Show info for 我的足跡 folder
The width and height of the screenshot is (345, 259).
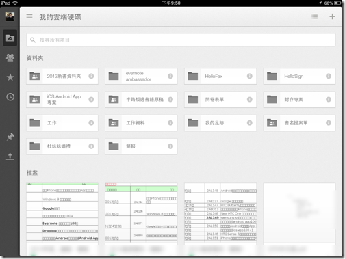click(250, 123)
